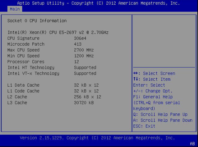Select the L2 Cache label

pos(17,97)
